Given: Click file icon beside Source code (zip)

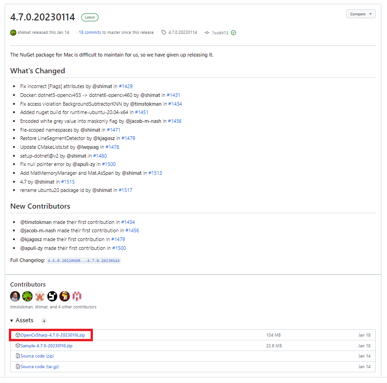Looking at the screenshot, I should point(18,356).
